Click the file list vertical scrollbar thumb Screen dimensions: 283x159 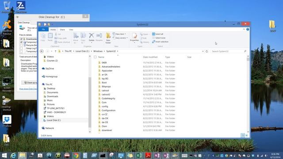248,59
